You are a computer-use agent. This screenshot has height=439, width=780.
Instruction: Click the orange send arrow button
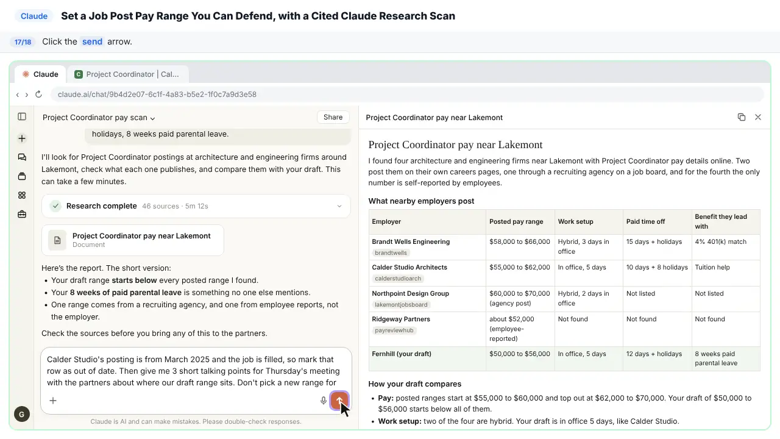click(339, 401)
